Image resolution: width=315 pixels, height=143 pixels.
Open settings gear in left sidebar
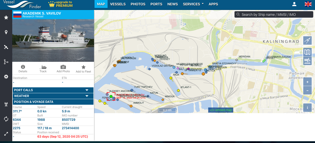point(6,77)
